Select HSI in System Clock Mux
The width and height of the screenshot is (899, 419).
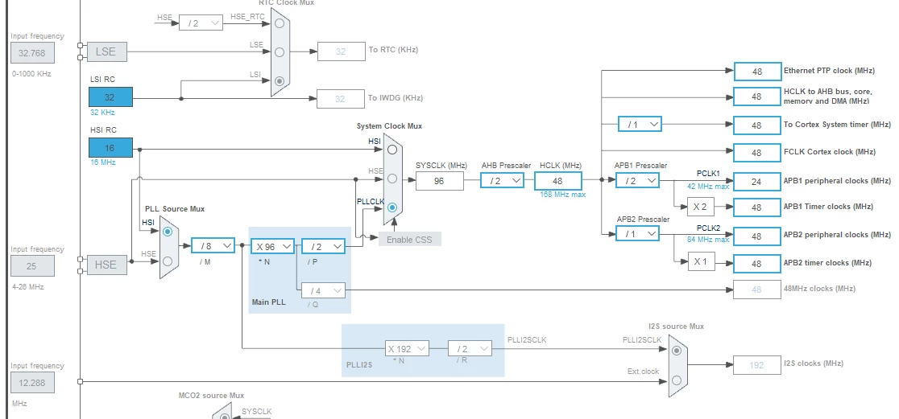pos(392,150)
